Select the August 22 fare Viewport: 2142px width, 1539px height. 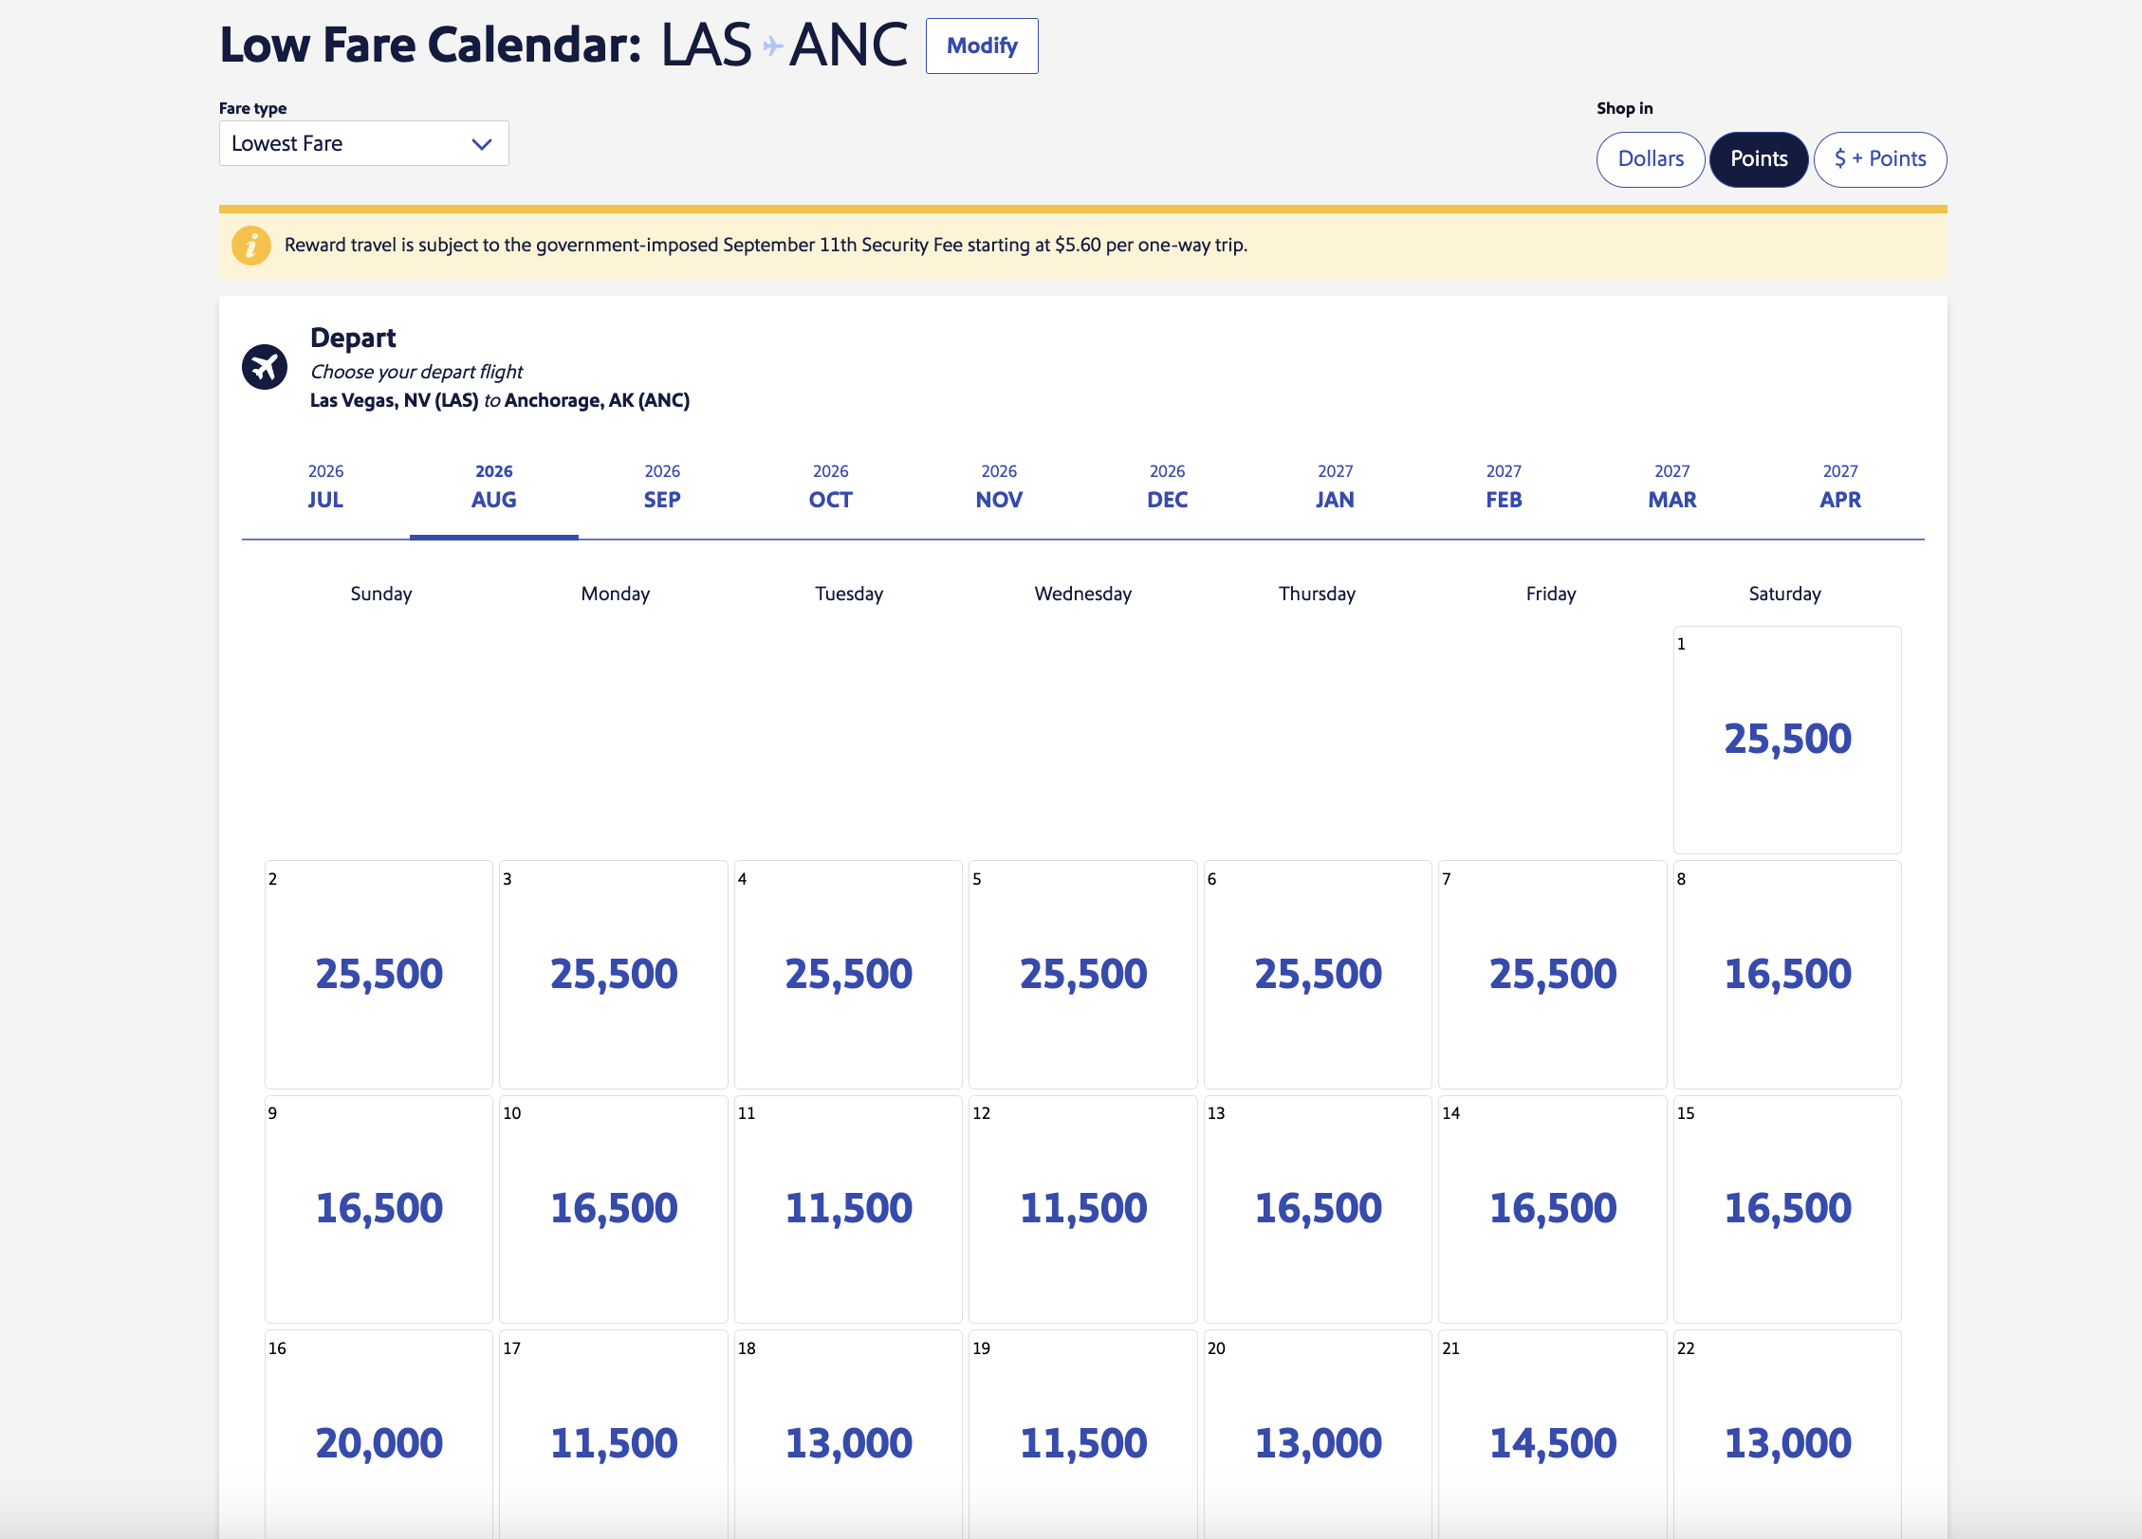(x=1787, y=1435)
